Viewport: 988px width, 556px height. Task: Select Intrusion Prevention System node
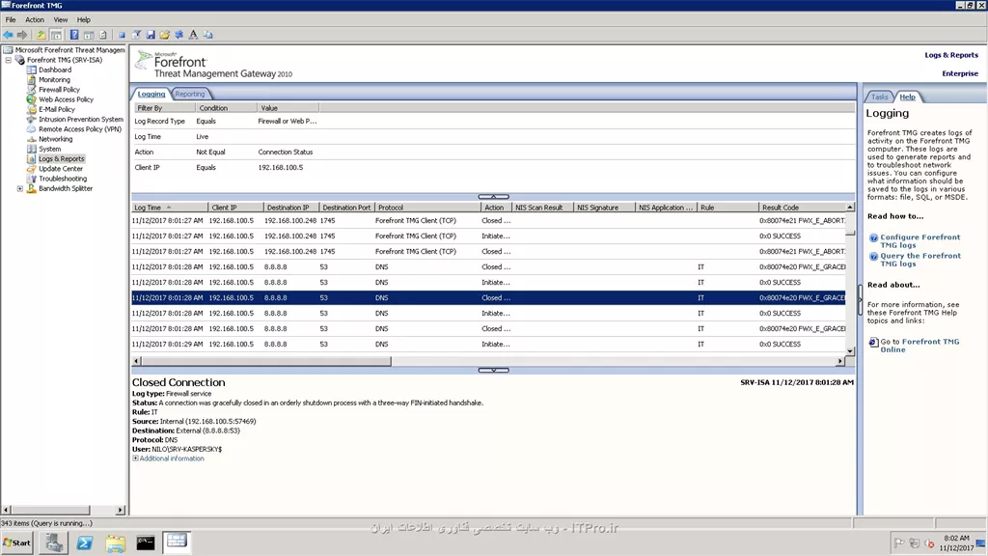[81, 119]
